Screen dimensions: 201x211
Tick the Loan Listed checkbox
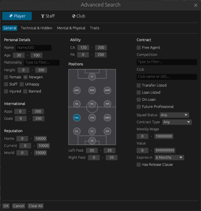pos(139,92)
